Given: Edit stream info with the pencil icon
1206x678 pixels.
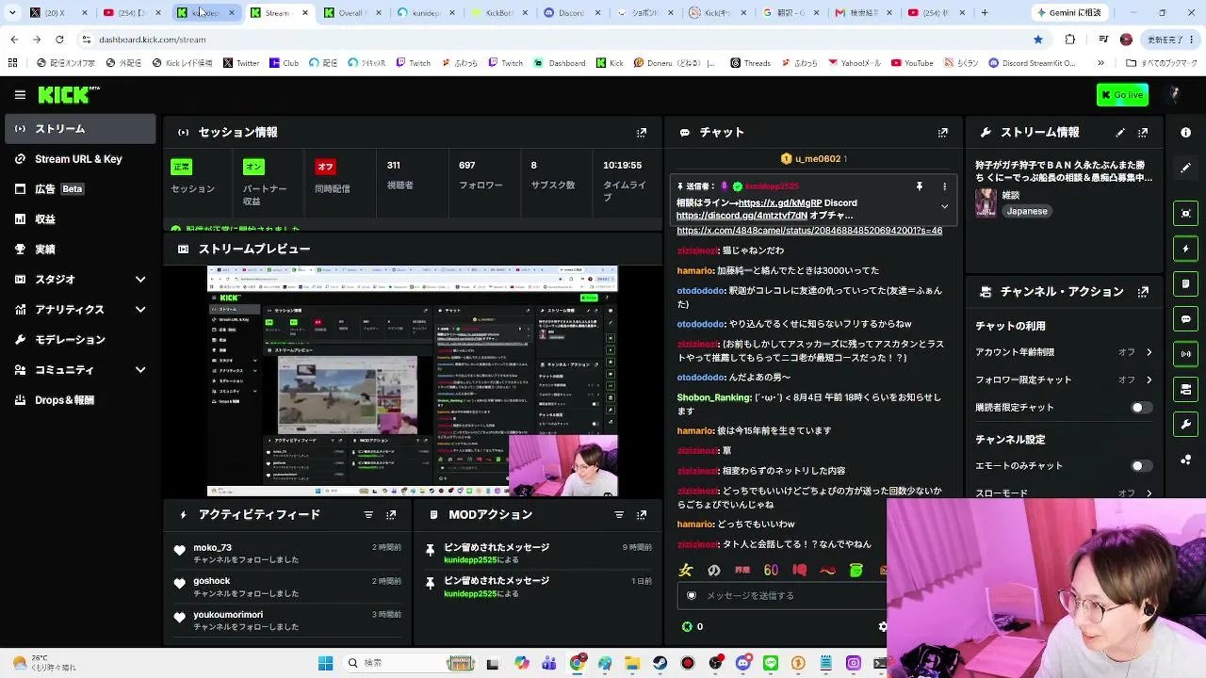Looking at the screenshot, I should [1120, 133].
